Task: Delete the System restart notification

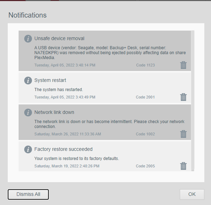Action: (x=183, y=97)
